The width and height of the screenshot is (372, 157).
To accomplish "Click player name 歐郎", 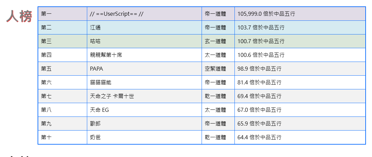I will click(x=95, y=124).
